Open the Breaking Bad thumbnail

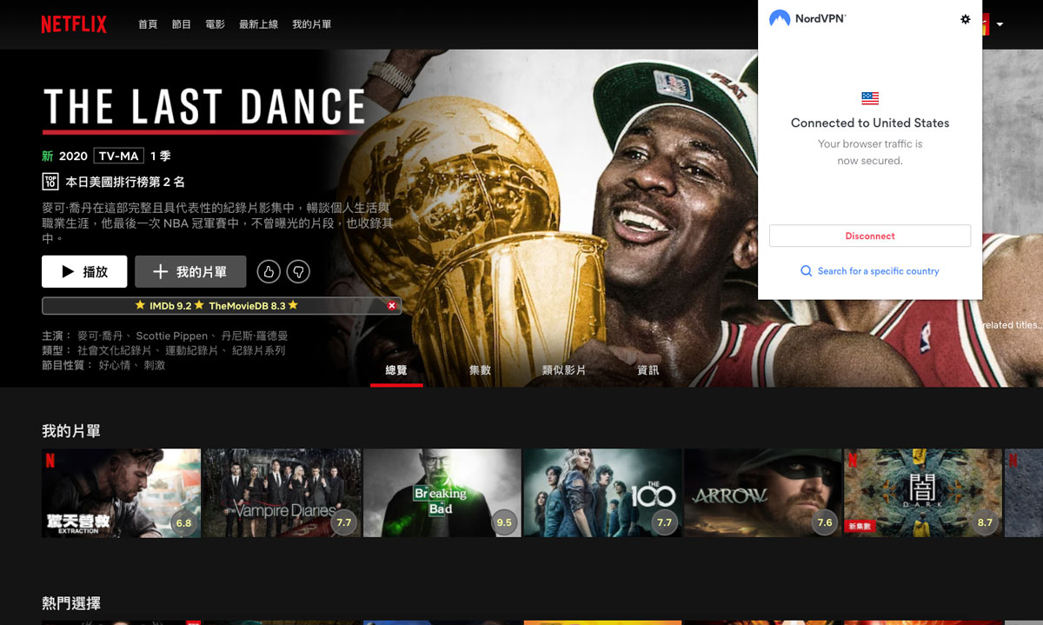click(442, 493)
